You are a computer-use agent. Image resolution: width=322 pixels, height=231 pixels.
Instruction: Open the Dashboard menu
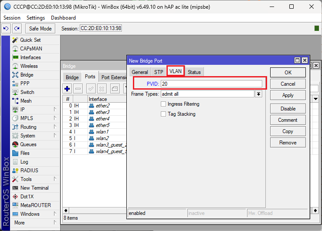coord(63,18)
